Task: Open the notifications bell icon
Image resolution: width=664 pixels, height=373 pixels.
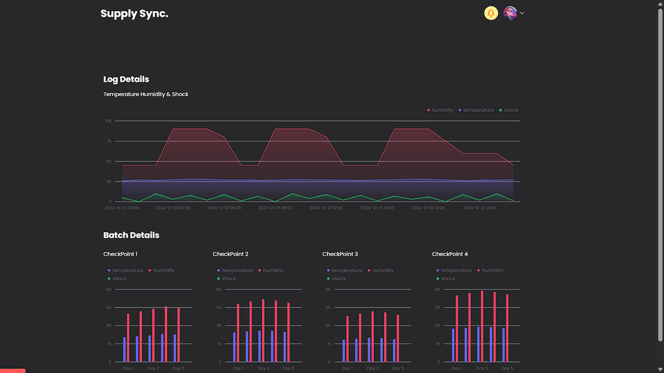Action: point(491,13)
